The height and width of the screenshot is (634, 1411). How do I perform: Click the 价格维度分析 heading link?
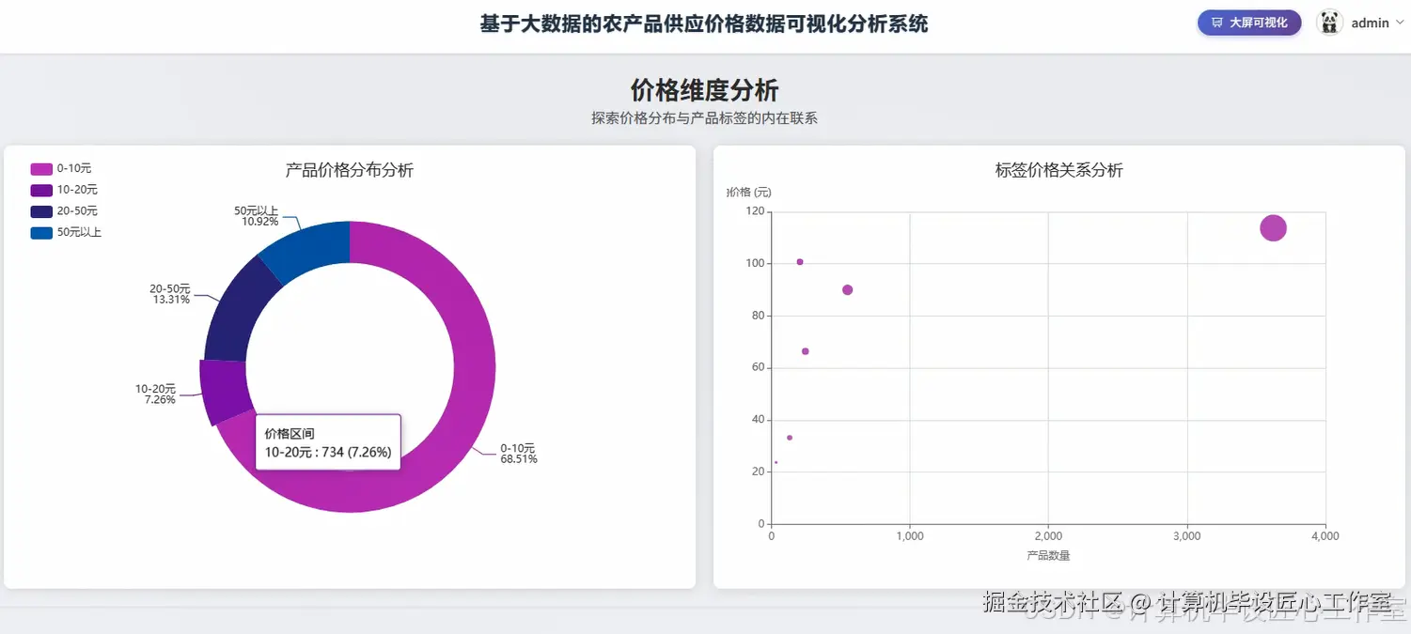point(704,89)
